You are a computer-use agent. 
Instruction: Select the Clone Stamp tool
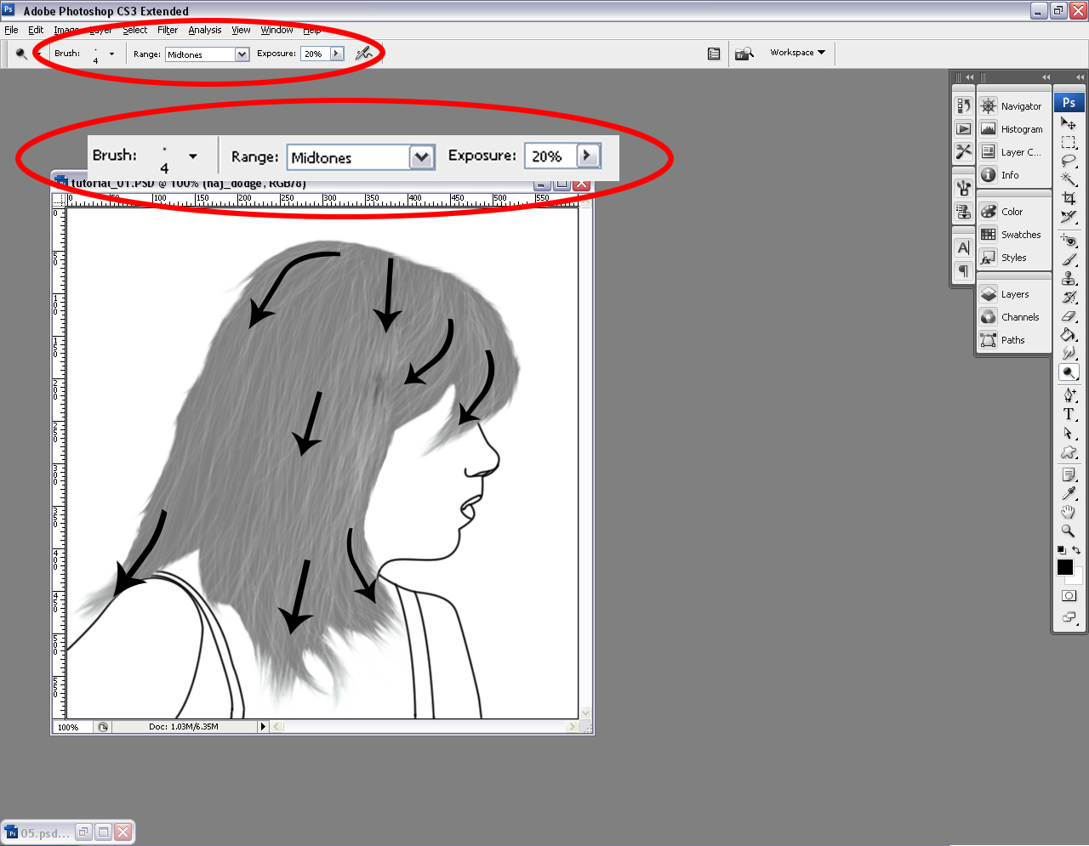tap(1069, 279)
